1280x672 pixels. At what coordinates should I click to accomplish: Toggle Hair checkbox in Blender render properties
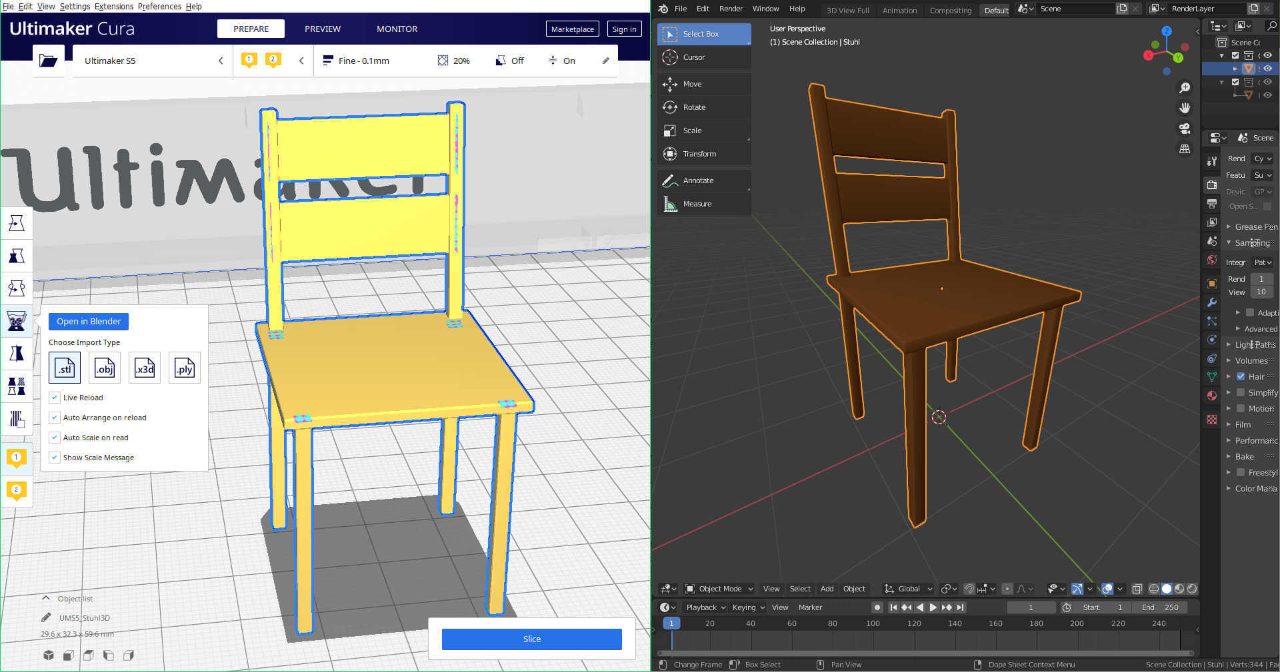(1241, 376)
